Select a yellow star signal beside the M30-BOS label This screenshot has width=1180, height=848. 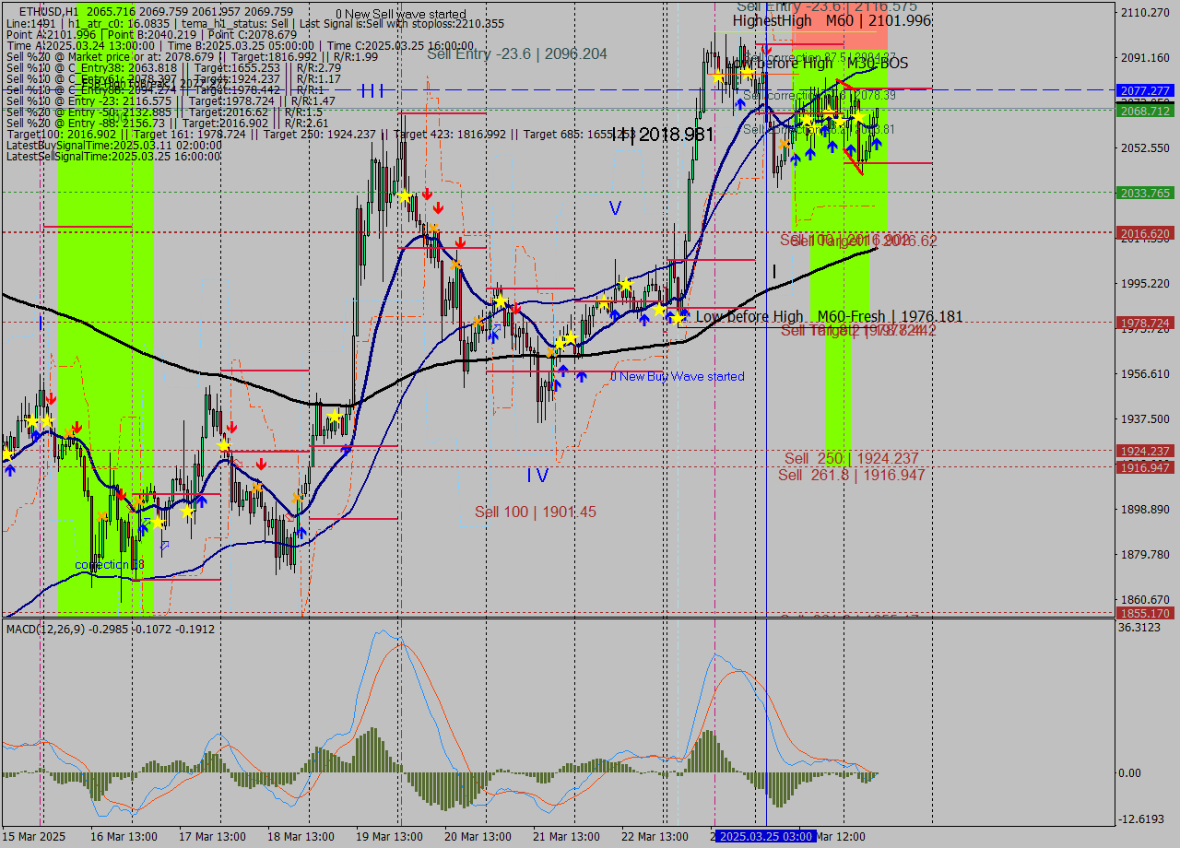[x=859, y=118]
